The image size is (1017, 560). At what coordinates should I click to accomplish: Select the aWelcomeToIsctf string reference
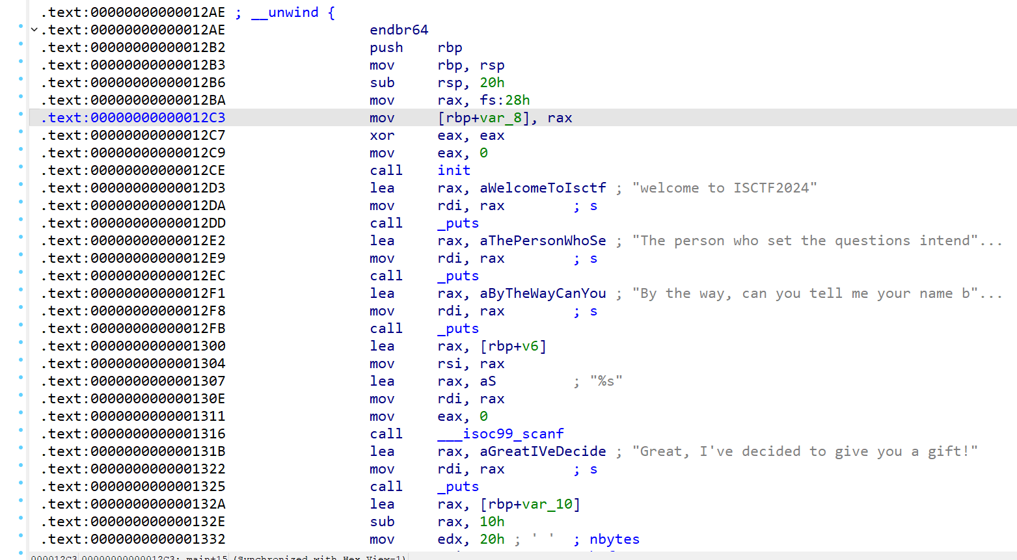(x=543, y=188)
